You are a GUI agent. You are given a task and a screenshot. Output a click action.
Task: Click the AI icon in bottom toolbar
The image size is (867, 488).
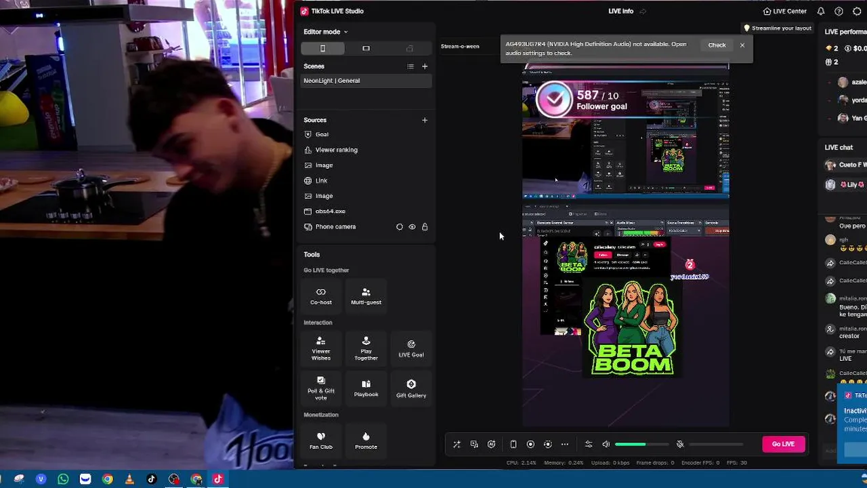click(x=492, y=445)
